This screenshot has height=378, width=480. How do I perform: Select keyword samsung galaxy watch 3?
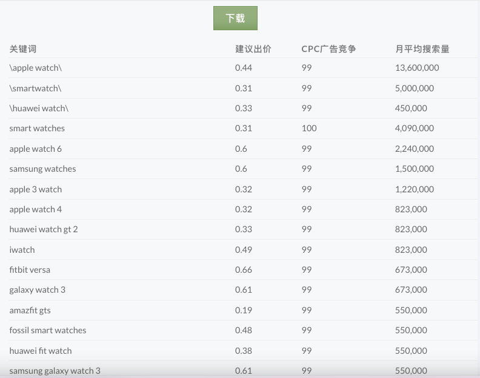pos(55,371)
